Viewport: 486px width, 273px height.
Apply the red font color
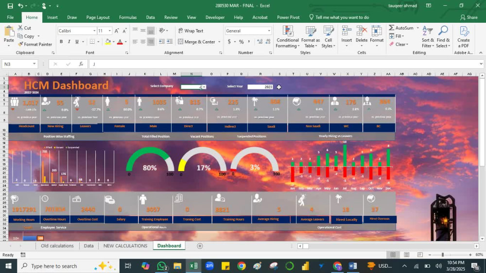[x=120, y=41]
